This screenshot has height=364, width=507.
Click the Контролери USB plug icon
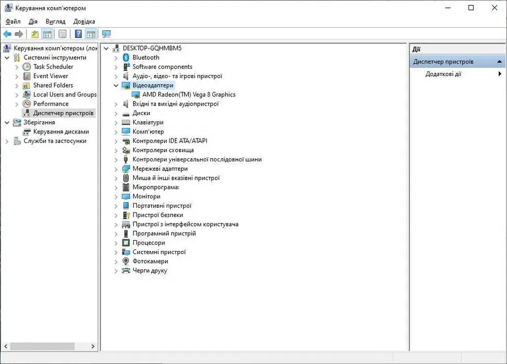pyautogui.click(x=126, y=159)
